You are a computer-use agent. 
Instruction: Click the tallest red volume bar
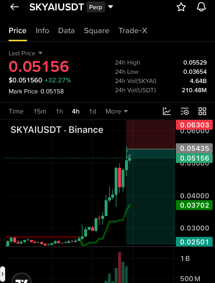120,268
